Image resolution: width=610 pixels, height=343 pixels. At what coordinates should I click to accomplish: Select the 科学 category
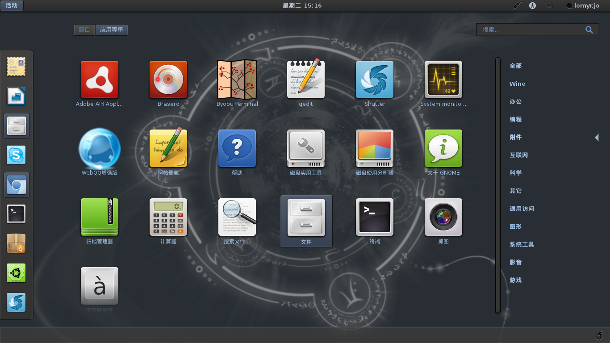pyautogui.click(x=516, y=173)
